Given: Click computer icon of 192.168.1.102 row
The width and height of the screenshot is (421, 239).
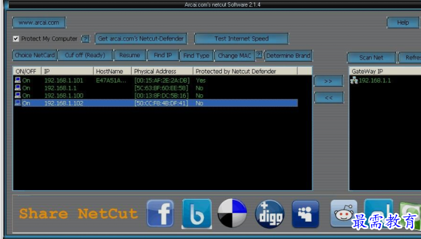Looking at the screenshot, I should pyautogui.click(x=18, y=103).
